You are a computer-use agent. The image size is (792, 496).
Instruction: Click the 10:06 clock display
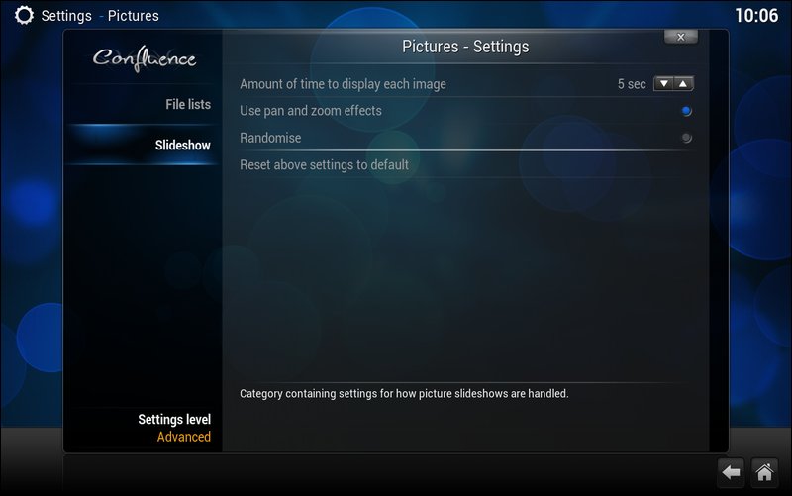pos(755,15)
